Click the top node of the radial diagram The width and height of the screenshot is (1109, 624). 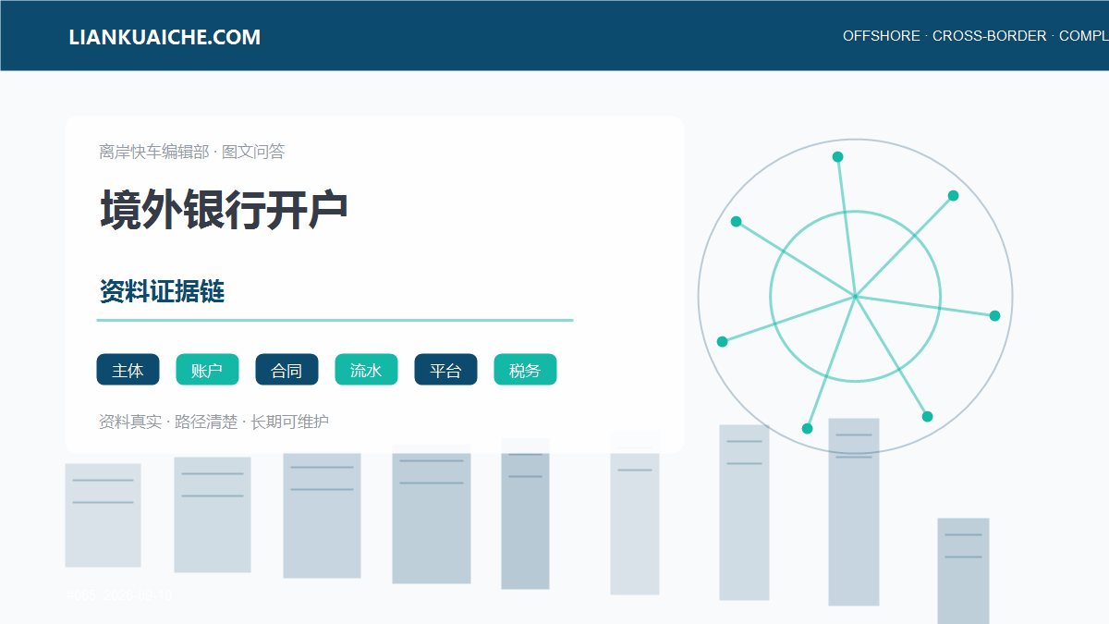click(837, 156)
